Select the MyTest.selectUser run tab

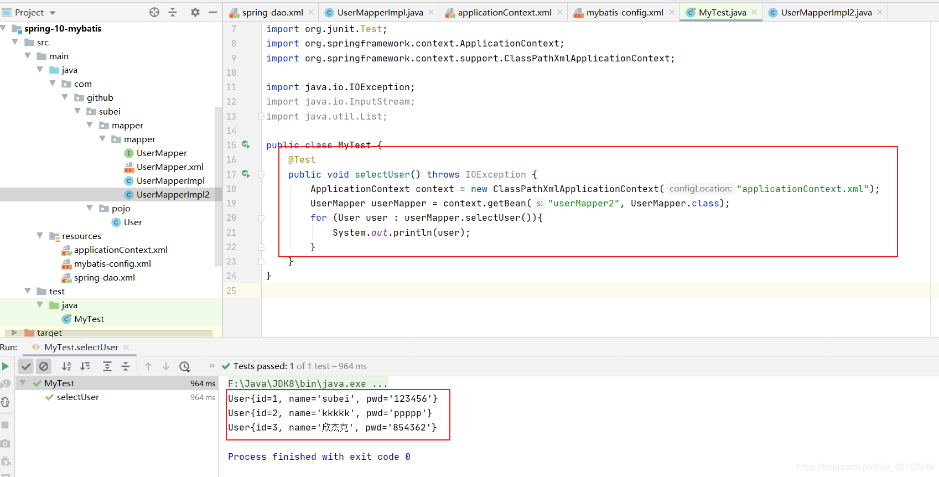[x=81, y=348]
